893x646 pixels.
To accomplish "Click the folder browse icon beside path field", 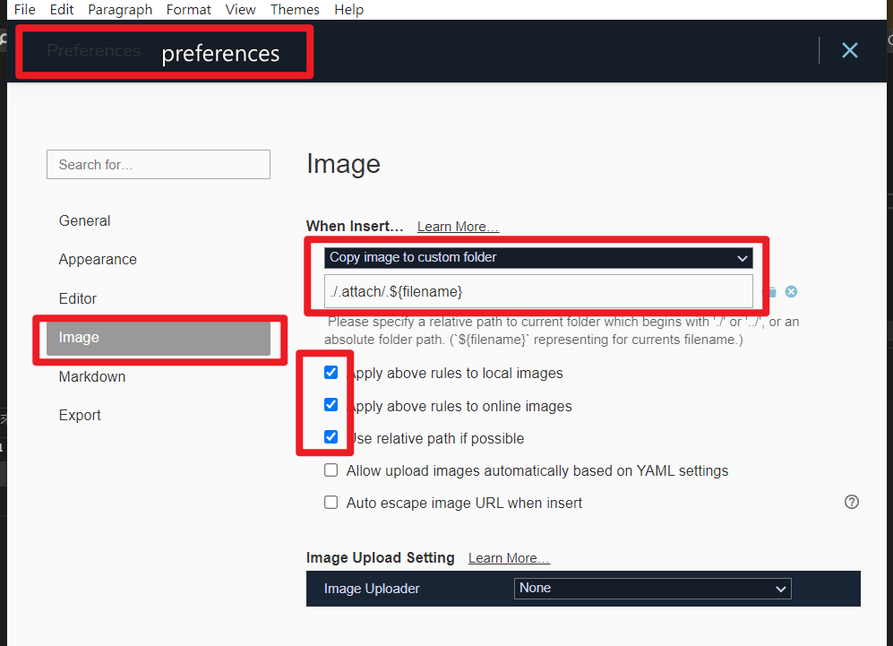I will coord(772,292).
